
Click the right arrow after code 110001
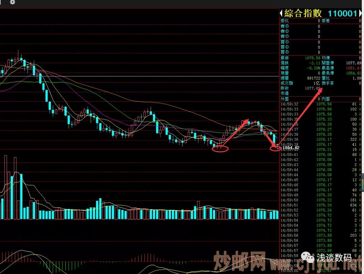click(x=360, y=13)
